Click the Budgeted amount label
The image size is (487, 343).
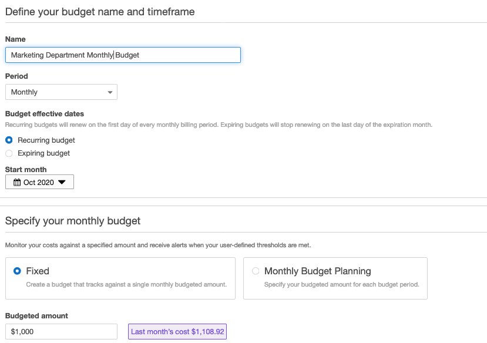point(36,316)
